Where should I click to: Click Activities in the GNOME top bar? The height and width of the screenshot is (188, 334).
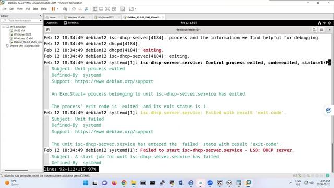pyautogui.click(x=52, y=23)
